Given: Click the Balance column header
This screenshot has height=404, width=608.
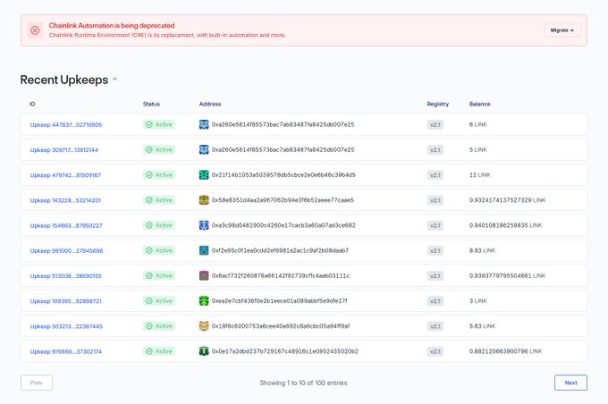Looking at the screenshot, I should (479, 104).
